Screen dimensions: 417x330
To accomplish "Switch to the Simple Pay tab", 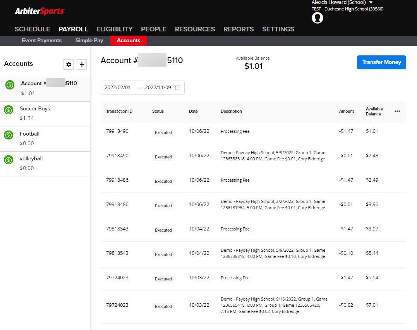I will [x=89, y=40].
